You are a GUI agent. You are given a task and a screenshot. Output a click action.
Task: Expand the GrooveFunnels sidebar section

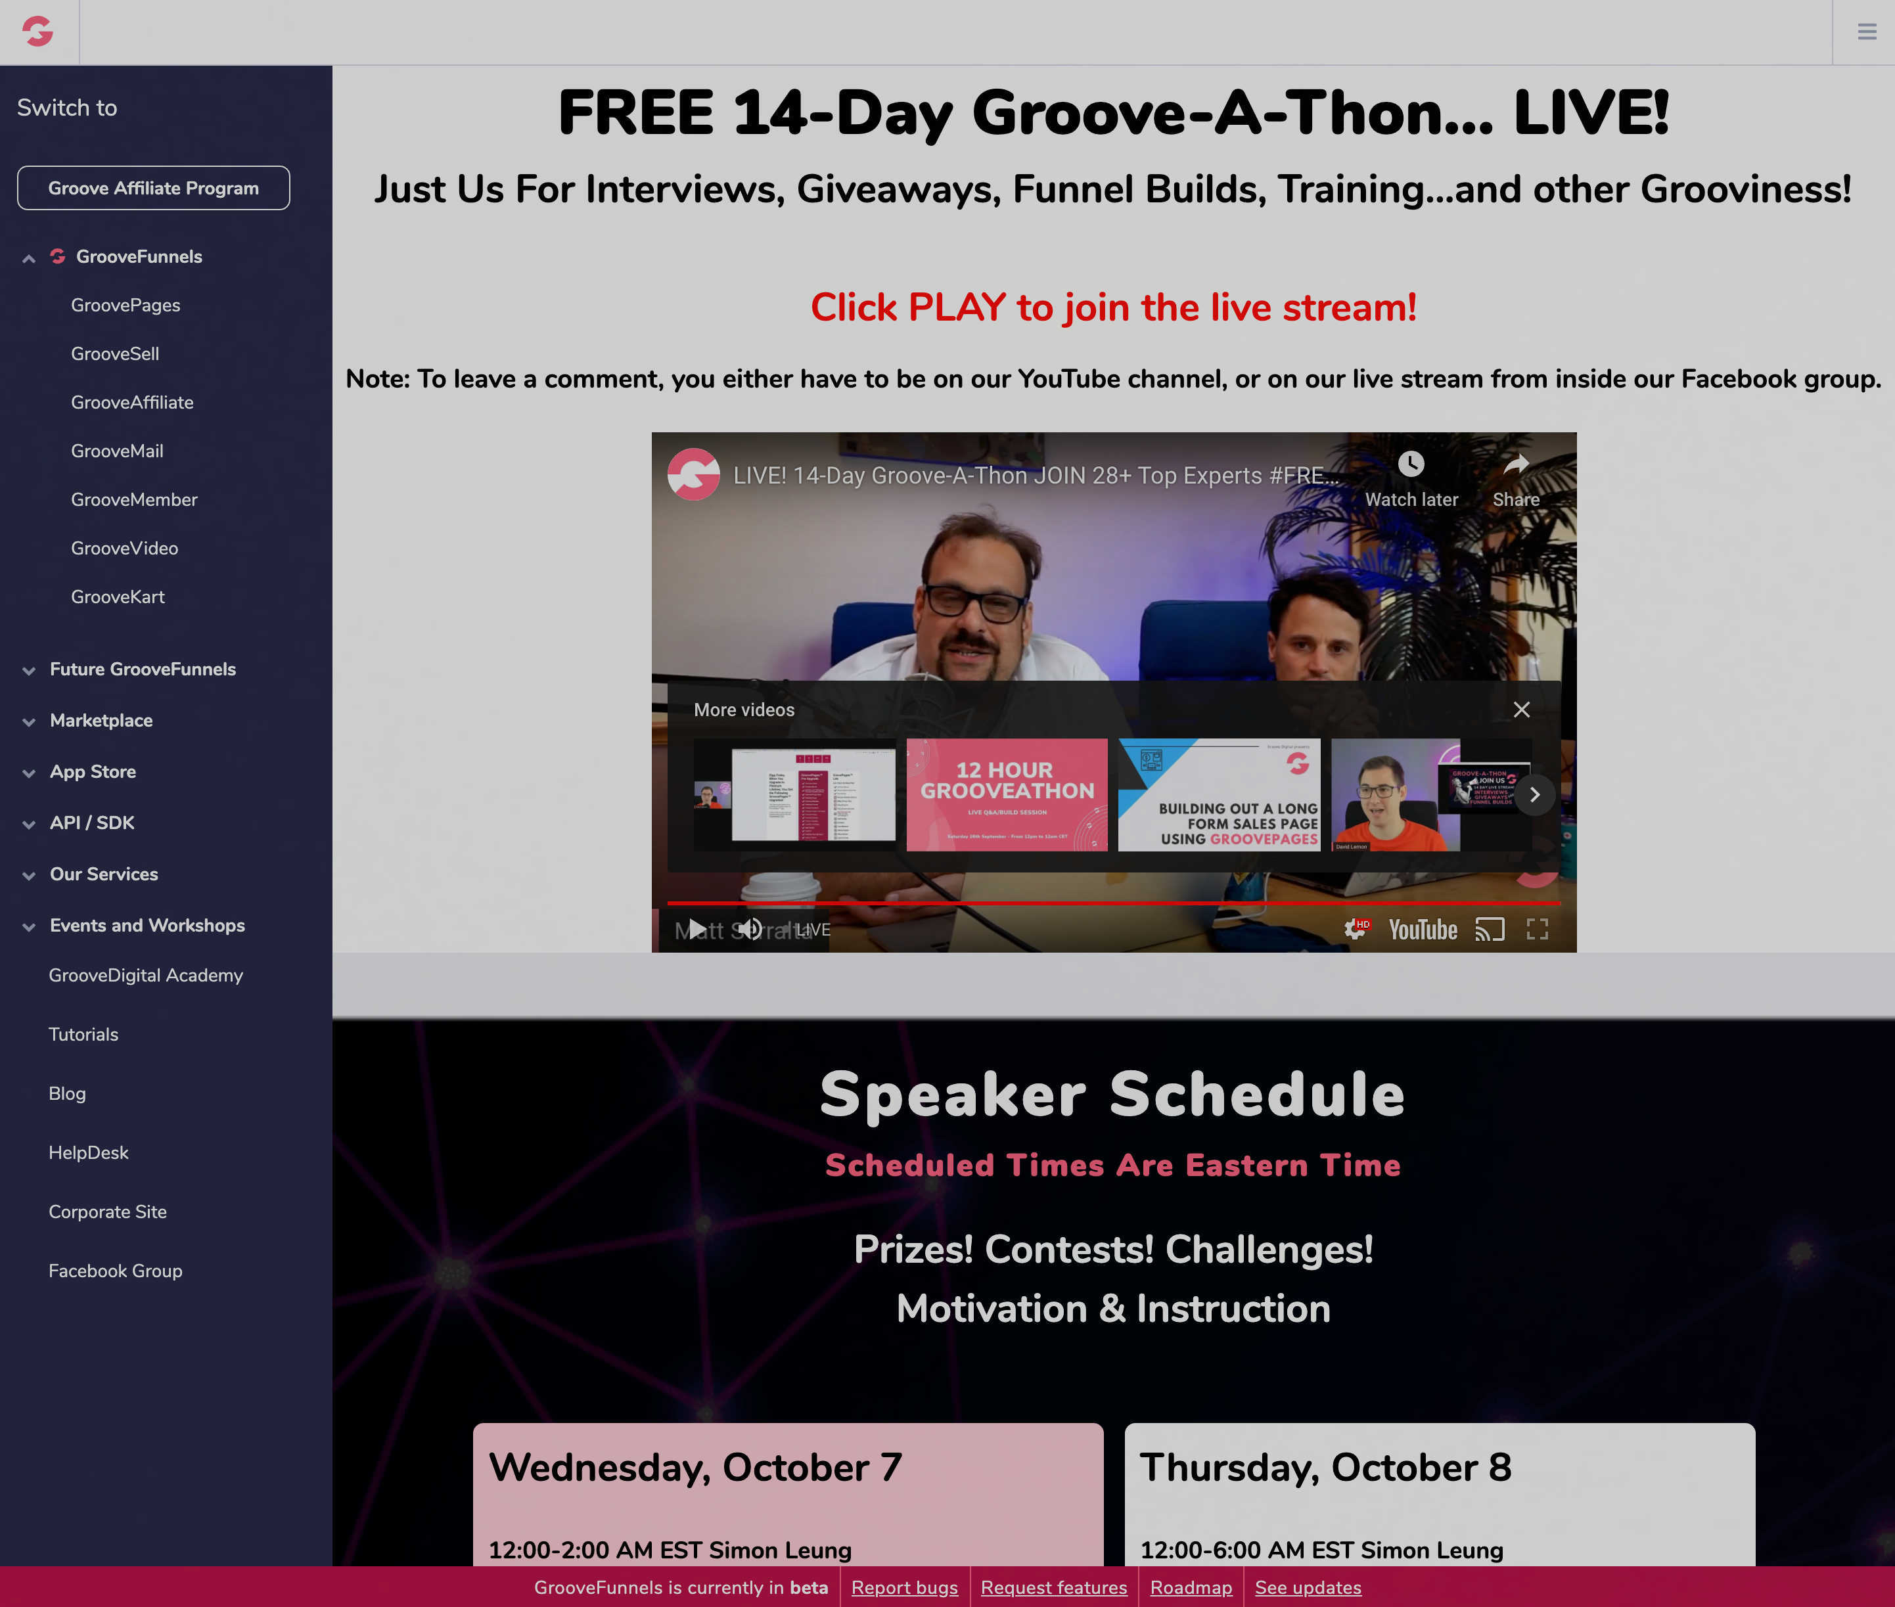pos(29,257)
